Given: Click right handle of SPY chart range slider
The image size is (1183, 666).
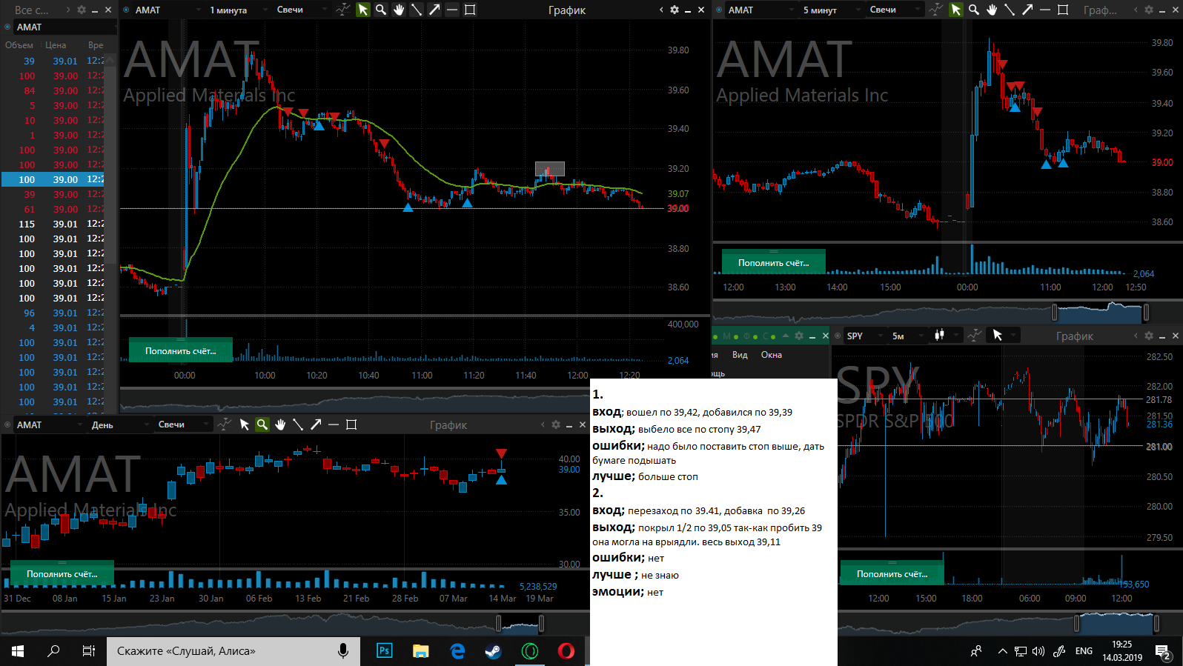Looking at the screenshot, I should click(x=1156, y=624).
